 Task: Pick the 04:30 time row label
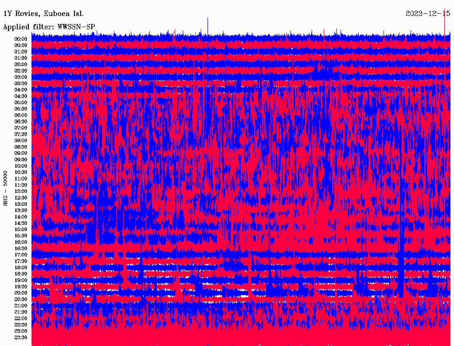coord(21,96)
